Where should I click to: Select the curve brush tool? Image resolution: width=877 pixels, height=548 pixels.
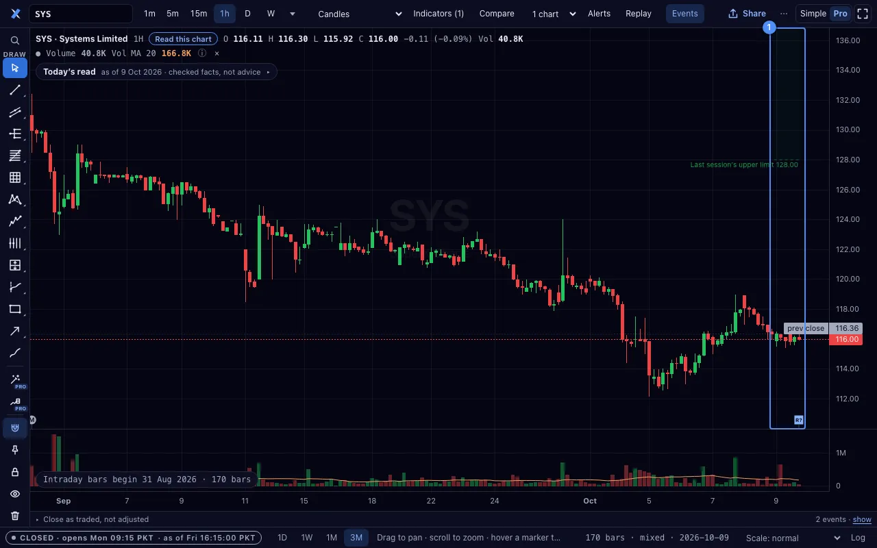pos(15,353)
